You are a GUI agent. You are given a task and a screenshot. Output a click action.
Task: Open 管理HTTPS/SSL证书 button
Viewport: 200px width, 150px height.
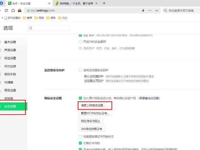pos(95,113)
